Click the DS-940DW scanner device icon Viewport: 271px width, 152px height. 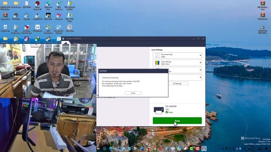pyautogui.click(x=159, y=111)
